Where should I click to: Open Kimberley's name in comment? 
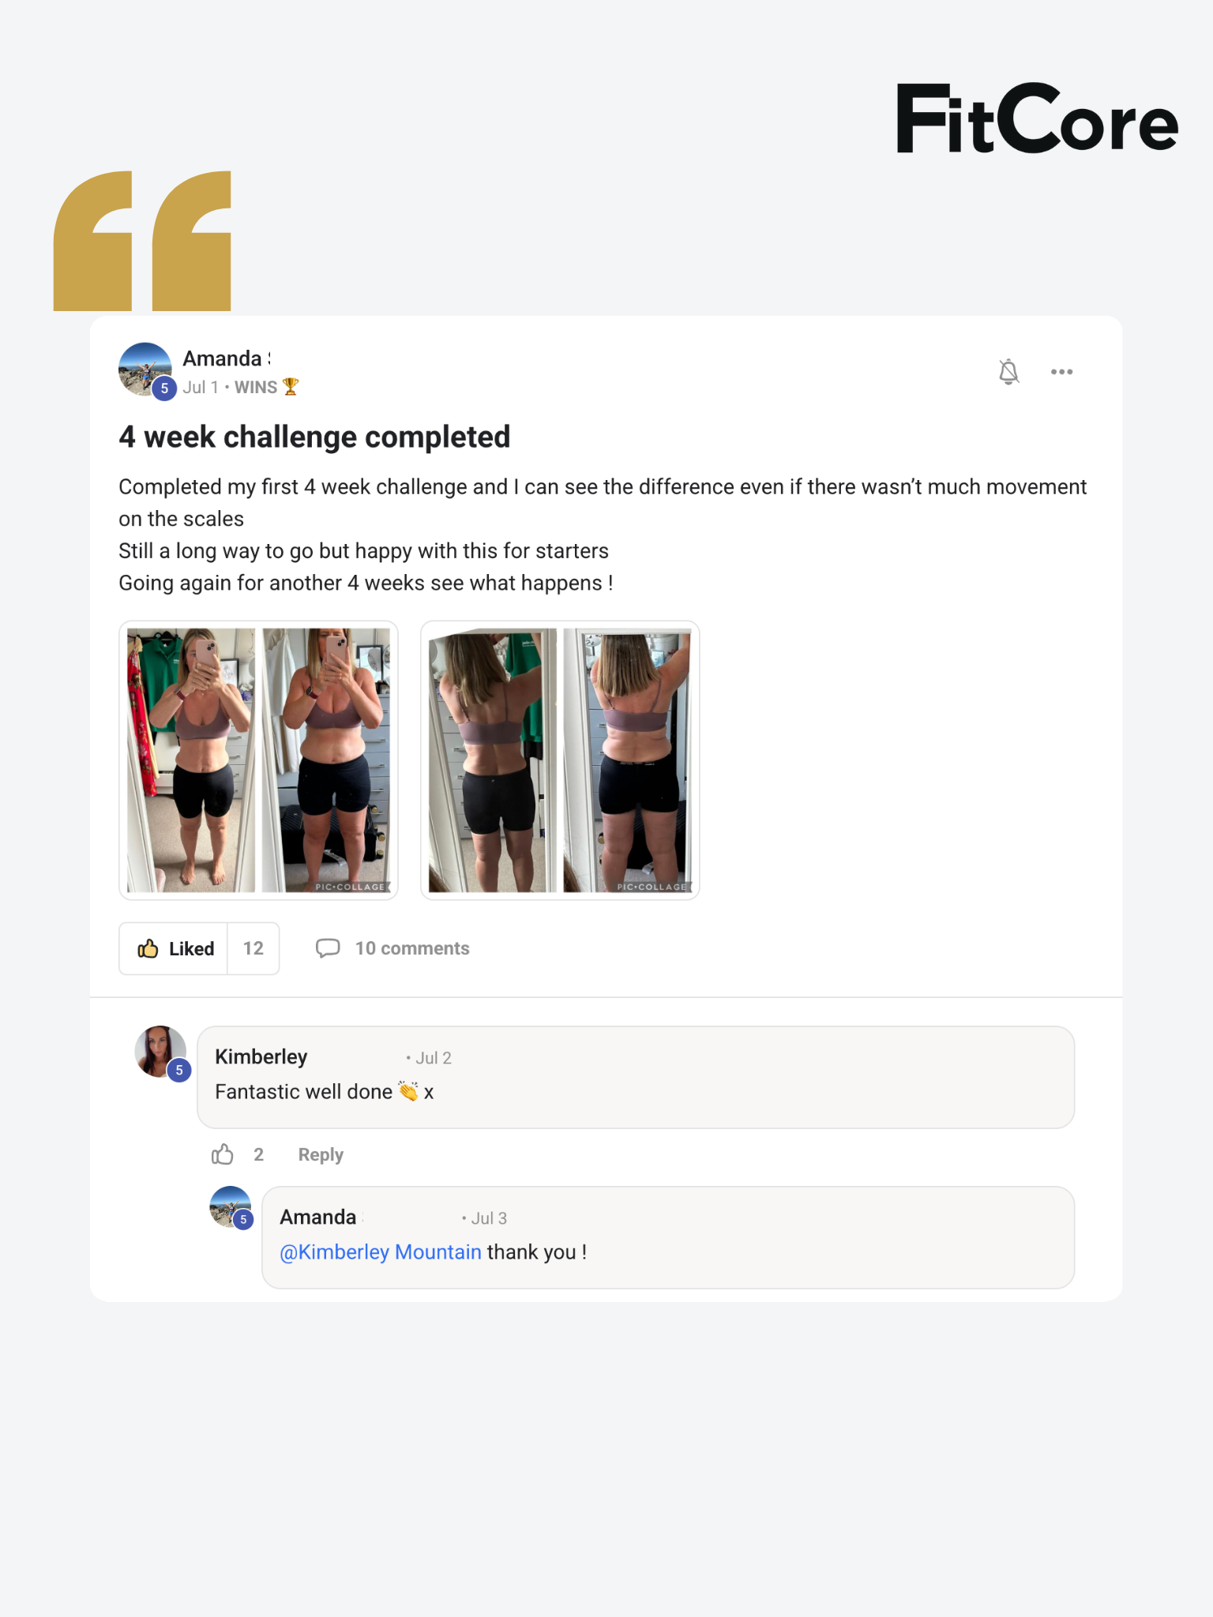[261, 1056]
